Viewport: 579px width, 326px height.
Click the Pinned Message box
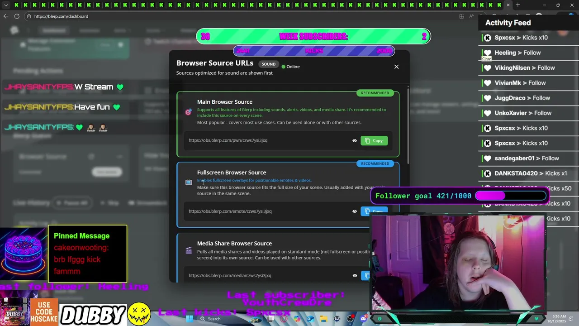coord(87,254)
